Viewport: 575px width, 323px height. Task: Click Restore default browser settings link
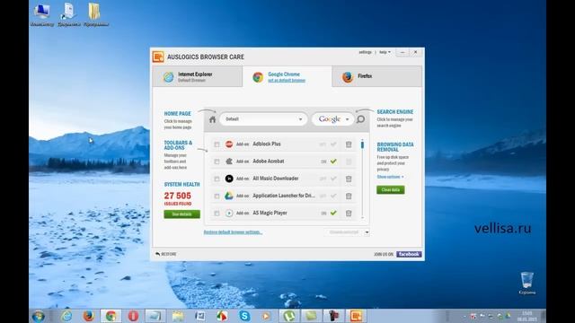[x=233, y=232]
